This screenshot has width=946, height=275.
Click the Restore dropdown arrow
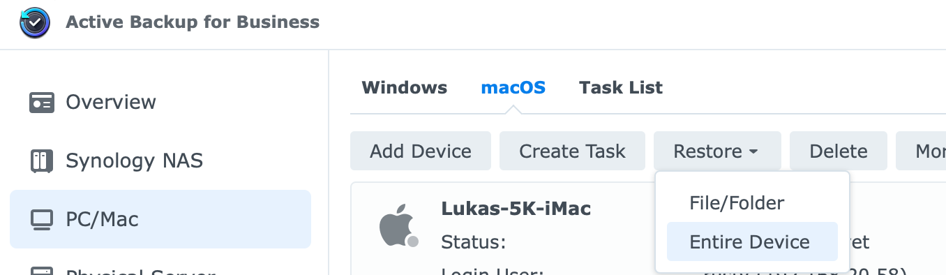(753, 152)
